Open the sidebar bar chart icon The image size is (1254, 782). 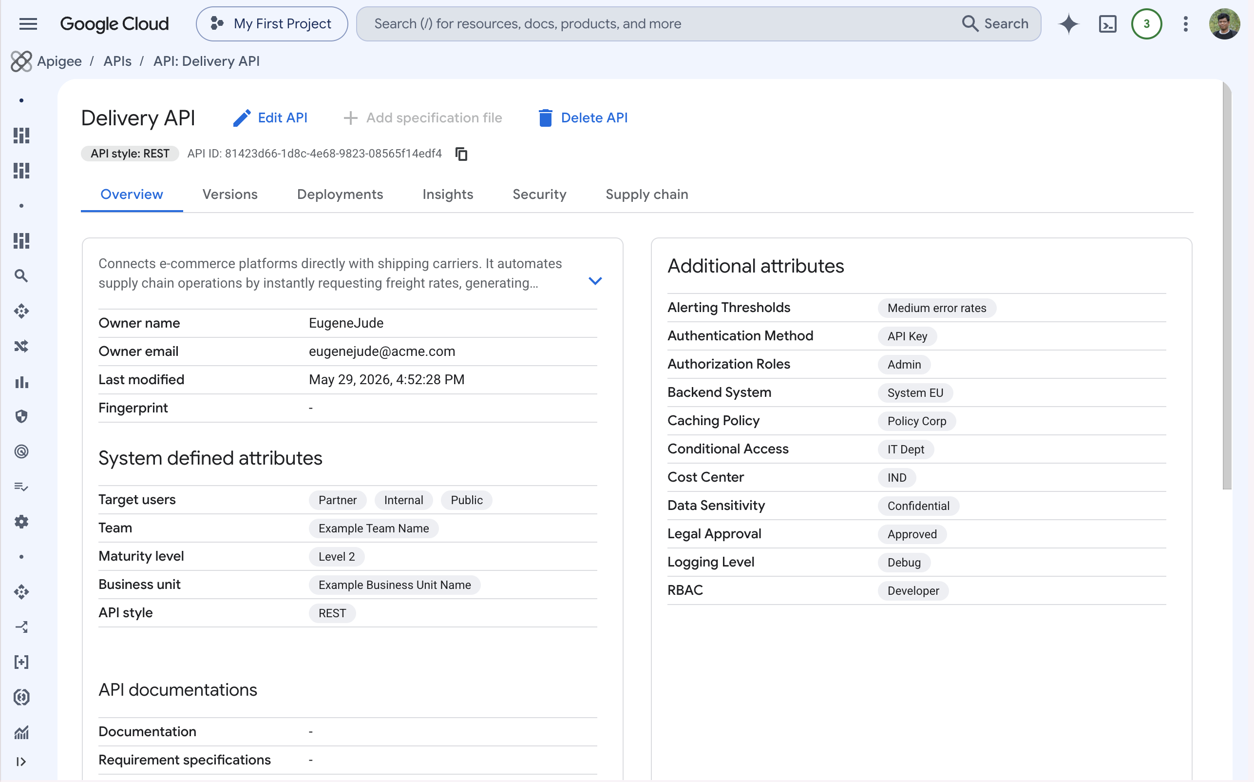click(21, 382)
